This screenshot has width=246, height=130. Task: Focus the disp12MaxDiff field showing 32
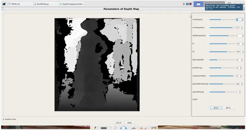238,60
